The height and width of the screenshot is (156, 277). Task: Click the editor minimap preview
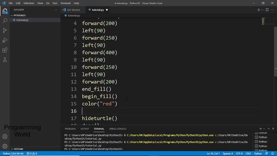tap(263, 21)
